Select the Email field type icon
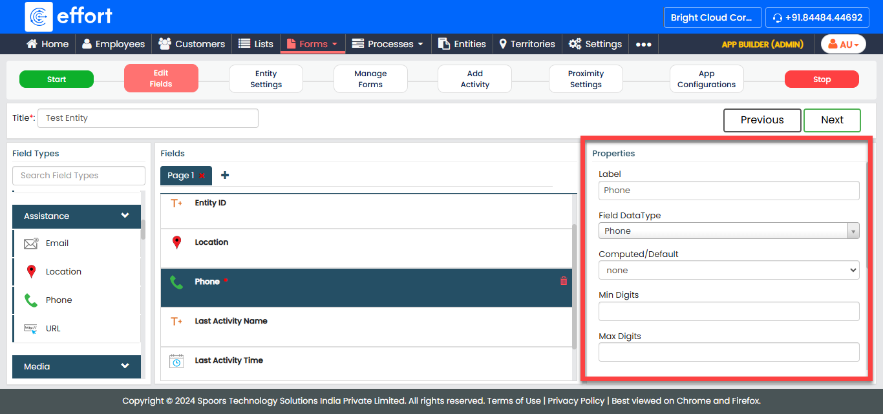This screenshot has height=414, width=883. [31, 243]
